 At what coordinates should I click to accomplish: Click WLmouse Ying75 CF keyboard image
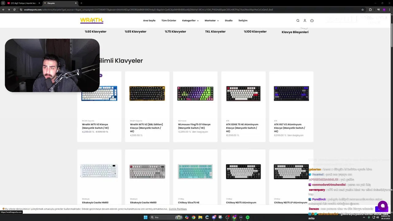click(x=195, y=93)
